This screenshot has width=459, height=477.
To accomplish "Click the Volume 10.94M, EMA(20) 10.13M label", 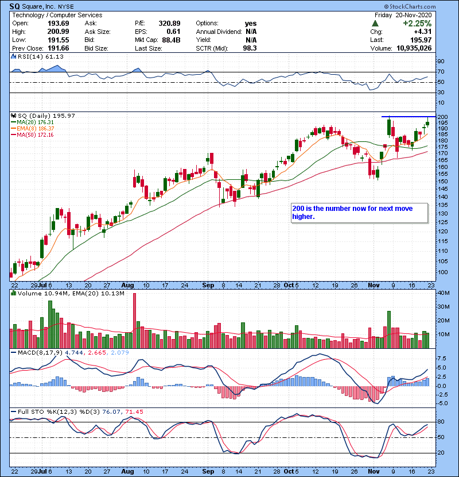I will 71,293.
